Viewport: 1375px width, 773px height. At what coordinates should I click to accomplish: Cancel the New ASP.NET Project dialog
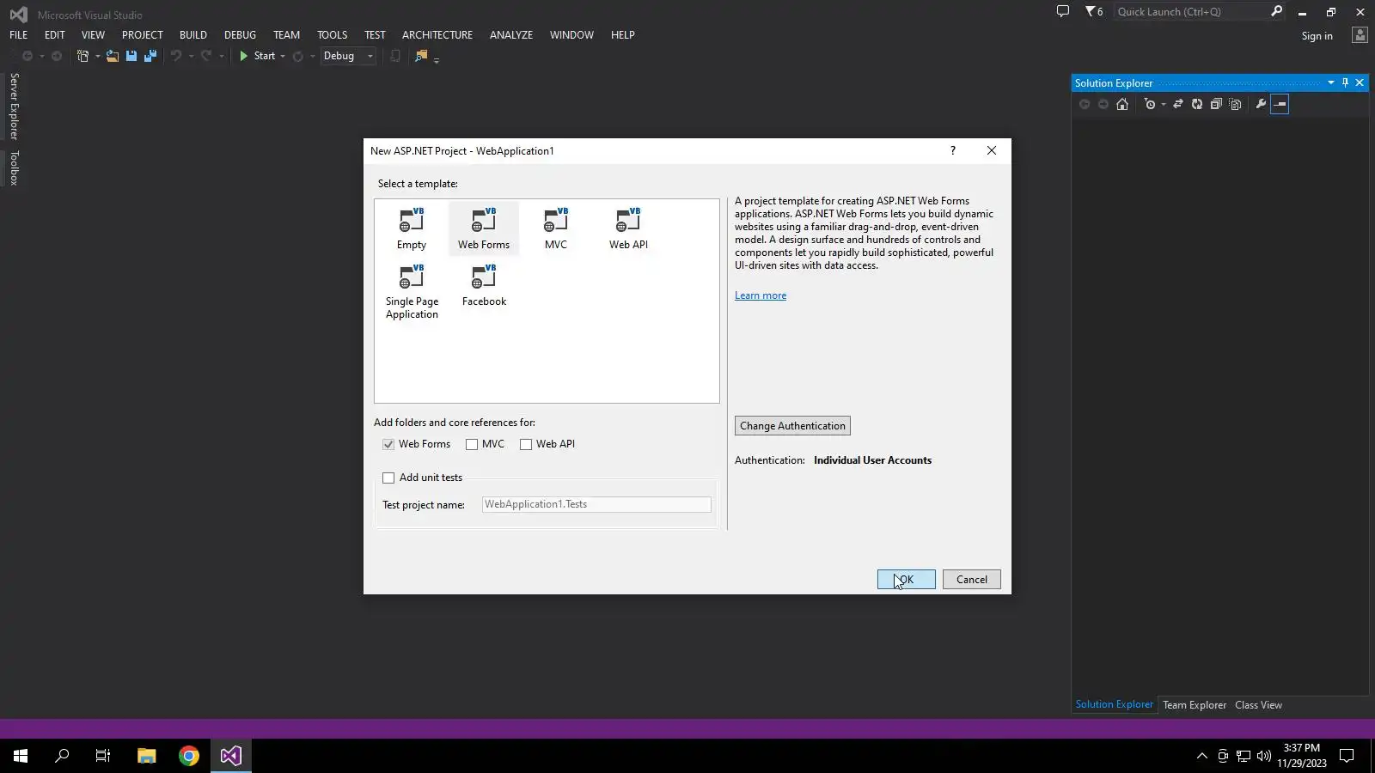coord(972,580)
